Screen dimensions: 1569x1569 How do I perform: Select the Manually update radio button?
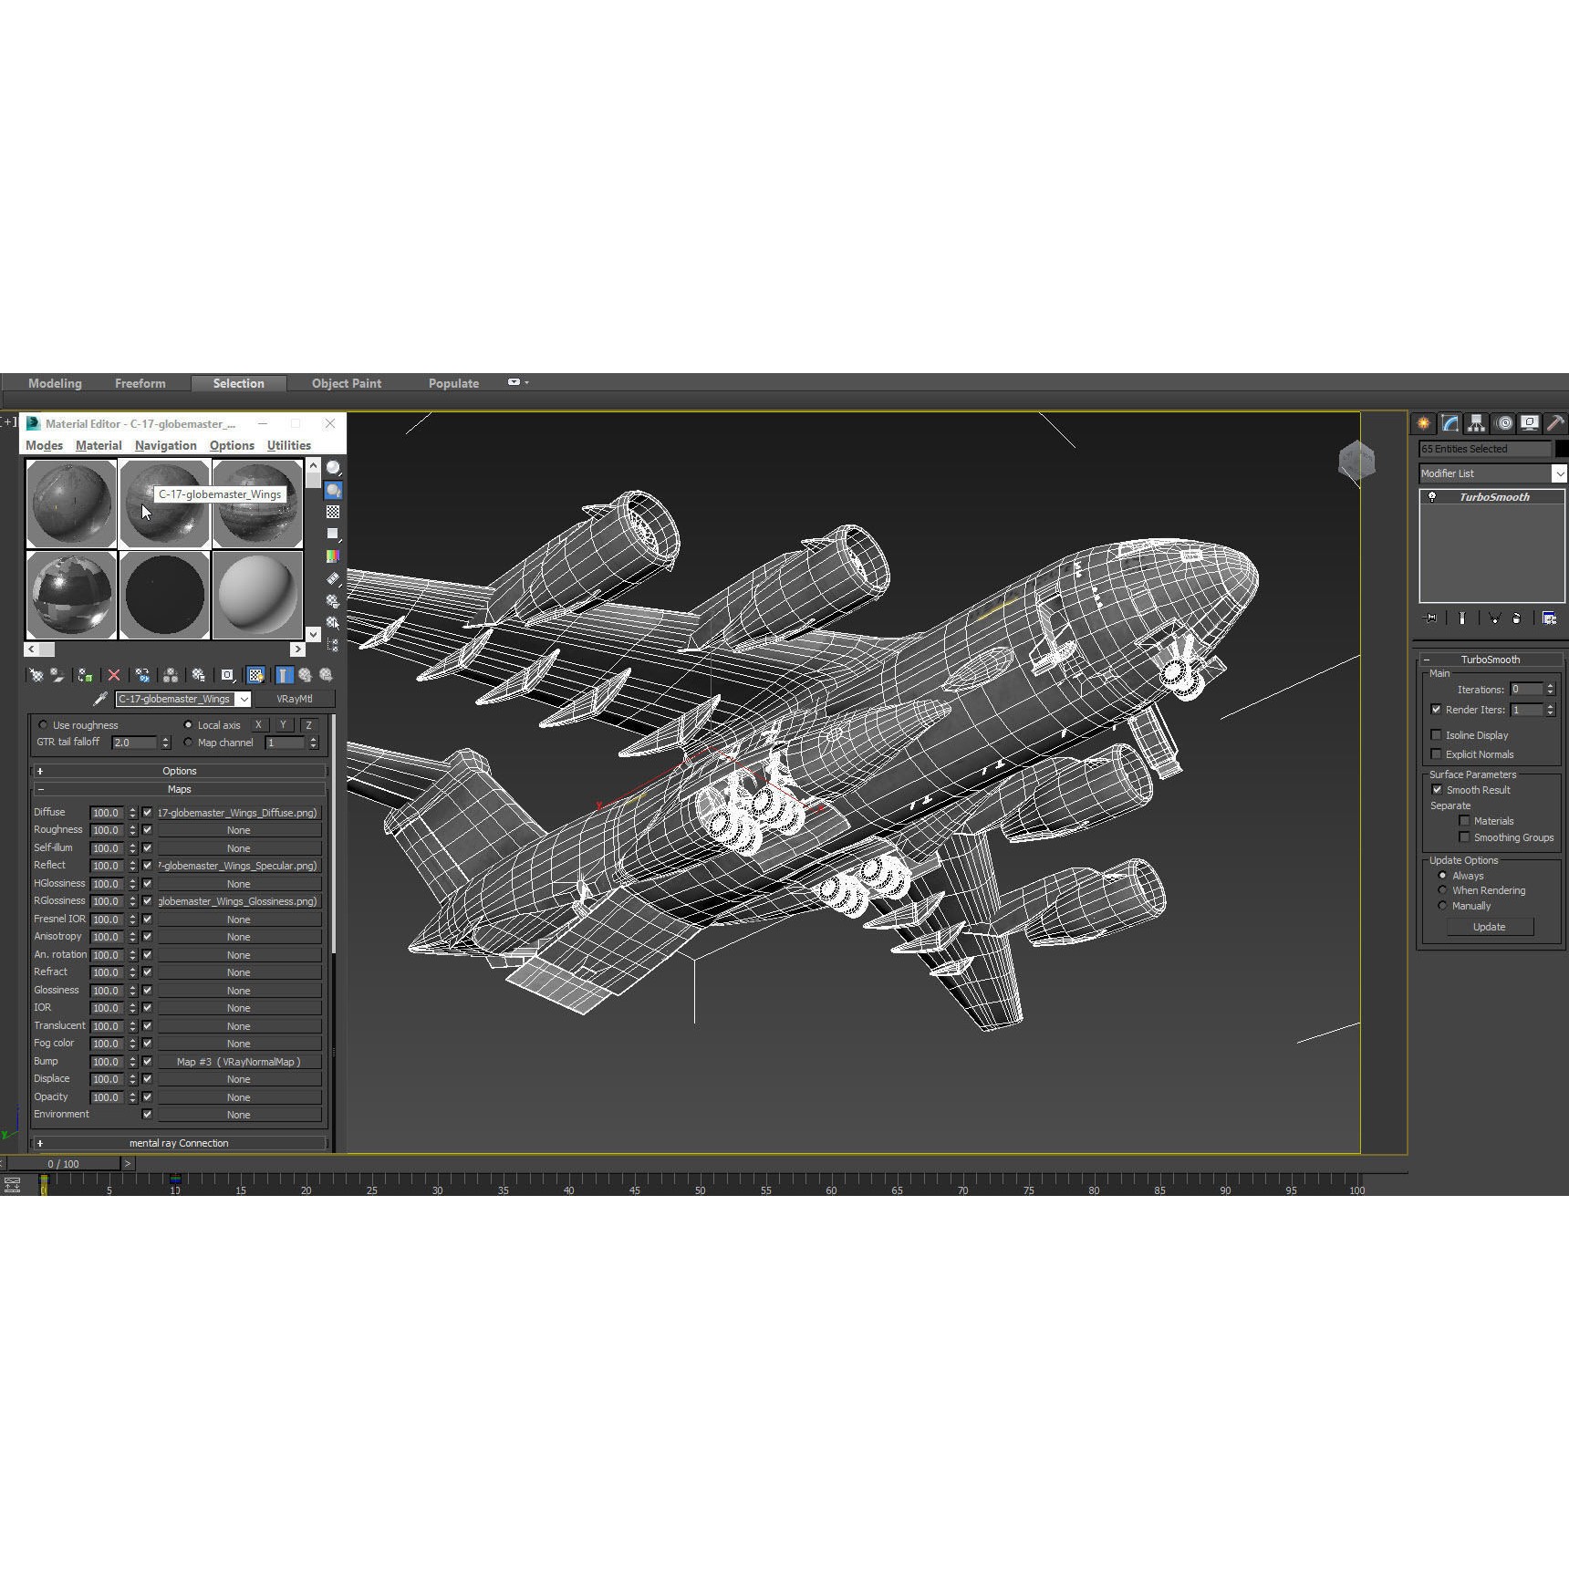click(1442, 906)
